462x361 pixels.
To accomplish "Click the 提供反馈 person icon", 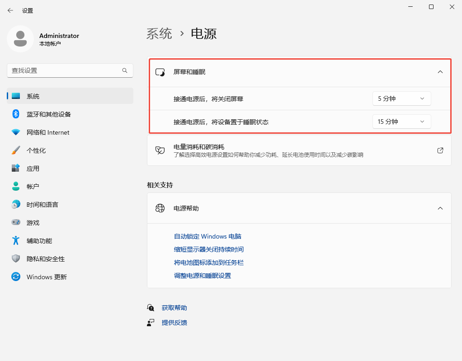I will pos(151,323).
